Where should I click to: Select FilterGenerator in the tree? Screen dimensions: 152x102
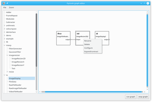[x=15, y=49]
